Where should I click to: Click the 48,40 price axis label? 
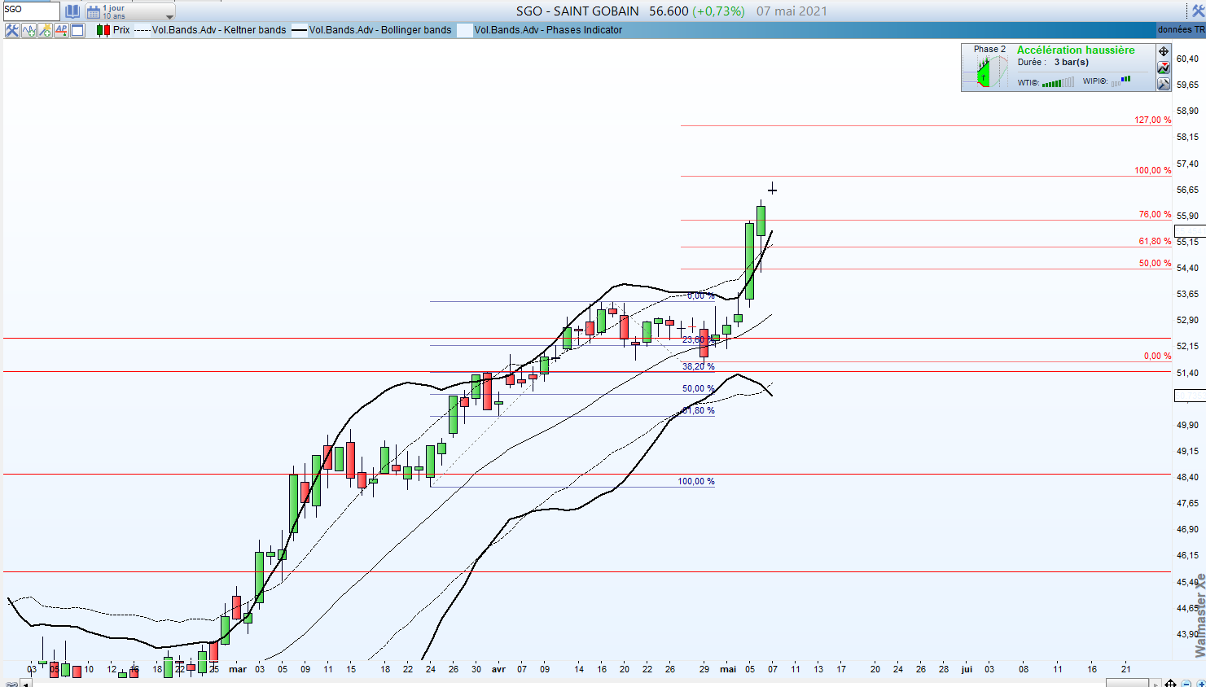pyautogui.click(x=1187, y=477)
